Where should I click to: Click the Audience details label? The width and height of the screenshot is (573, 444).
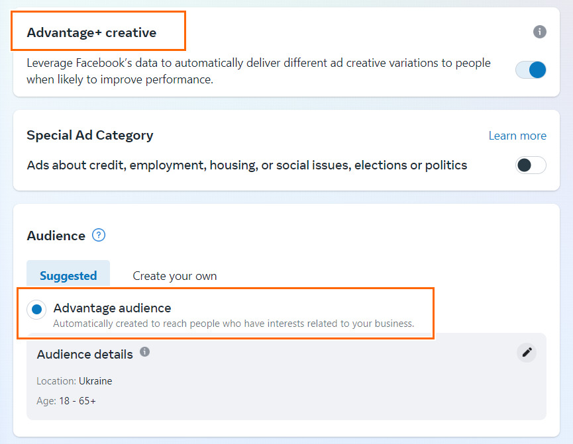click(85, 355)
